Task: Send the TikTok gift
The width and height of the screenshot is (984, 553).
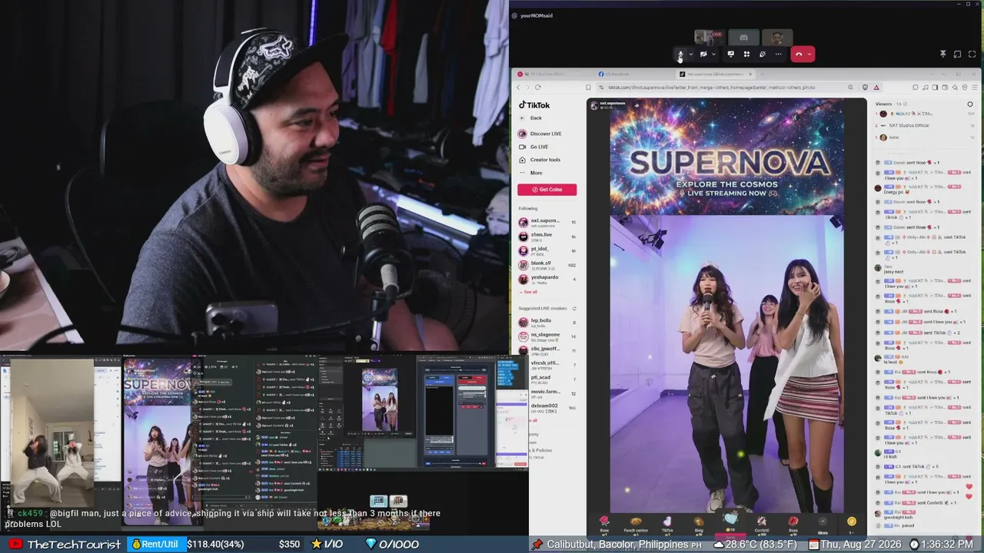Action: 667,525
